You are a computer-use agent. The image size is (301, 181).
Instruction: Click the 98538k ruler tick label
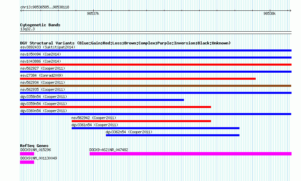pos(270,13)
